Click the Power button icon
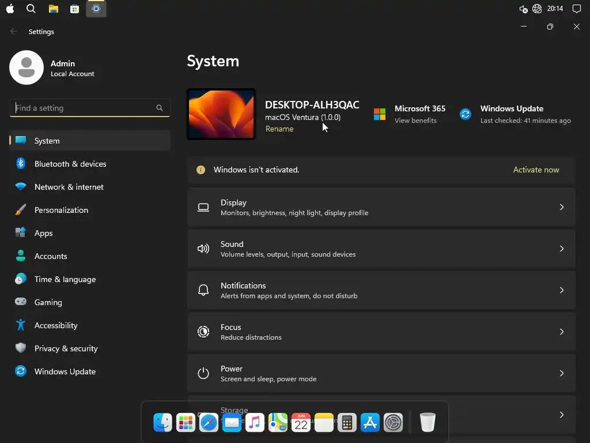Screen dimensions: 590x443 203,373
